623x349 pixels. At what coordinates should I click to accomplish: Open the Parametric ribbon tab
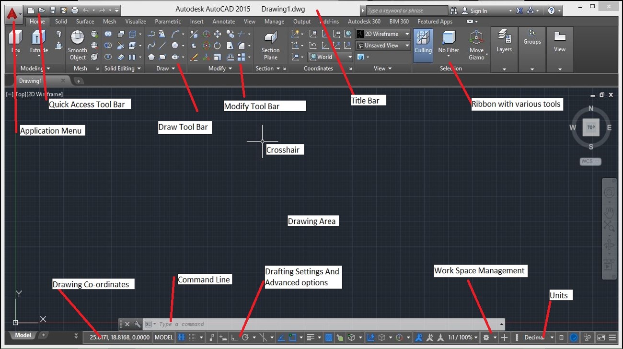(x=168, y=21)
